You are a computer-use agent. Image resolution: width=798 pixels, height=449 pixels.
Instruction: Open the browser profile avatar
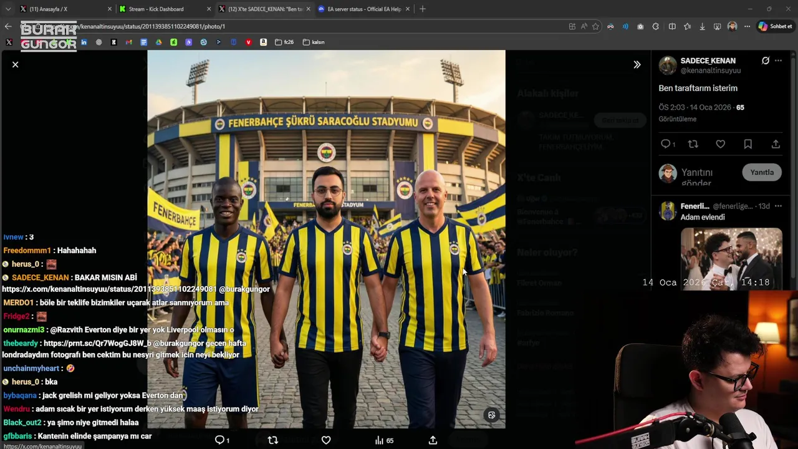[732, 26]
